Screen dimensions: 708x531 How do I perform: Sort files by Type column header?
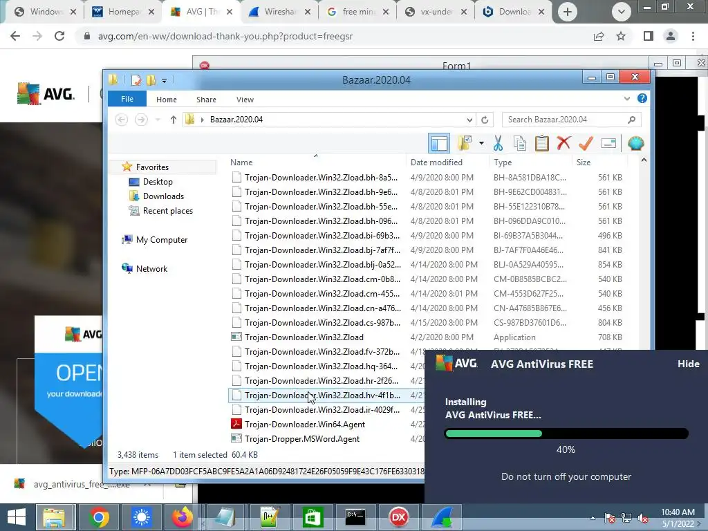tap(503, 162)
